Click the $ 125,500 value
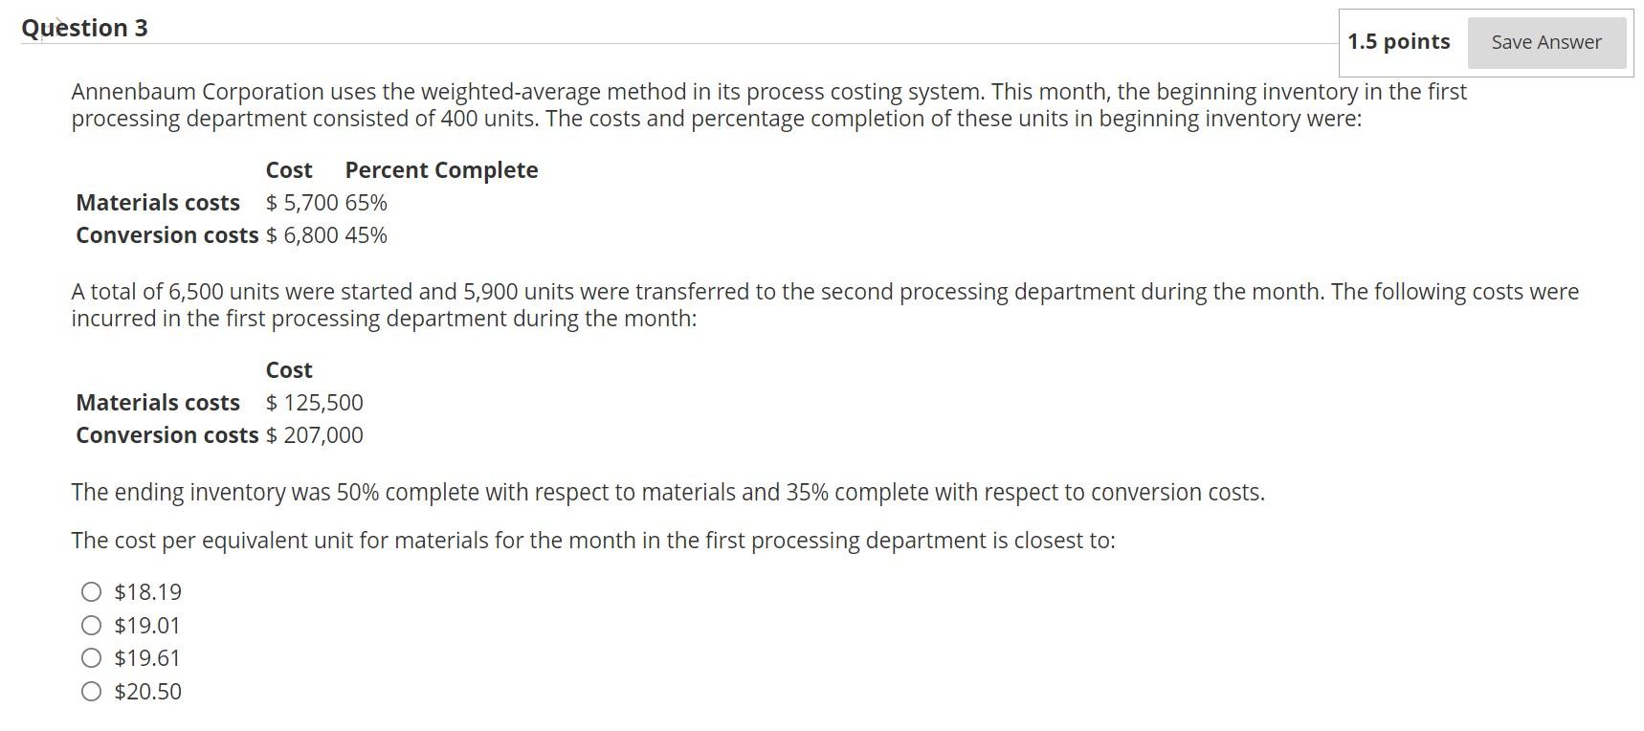This screenshot has width=1644, height=731. coord(314,402)
